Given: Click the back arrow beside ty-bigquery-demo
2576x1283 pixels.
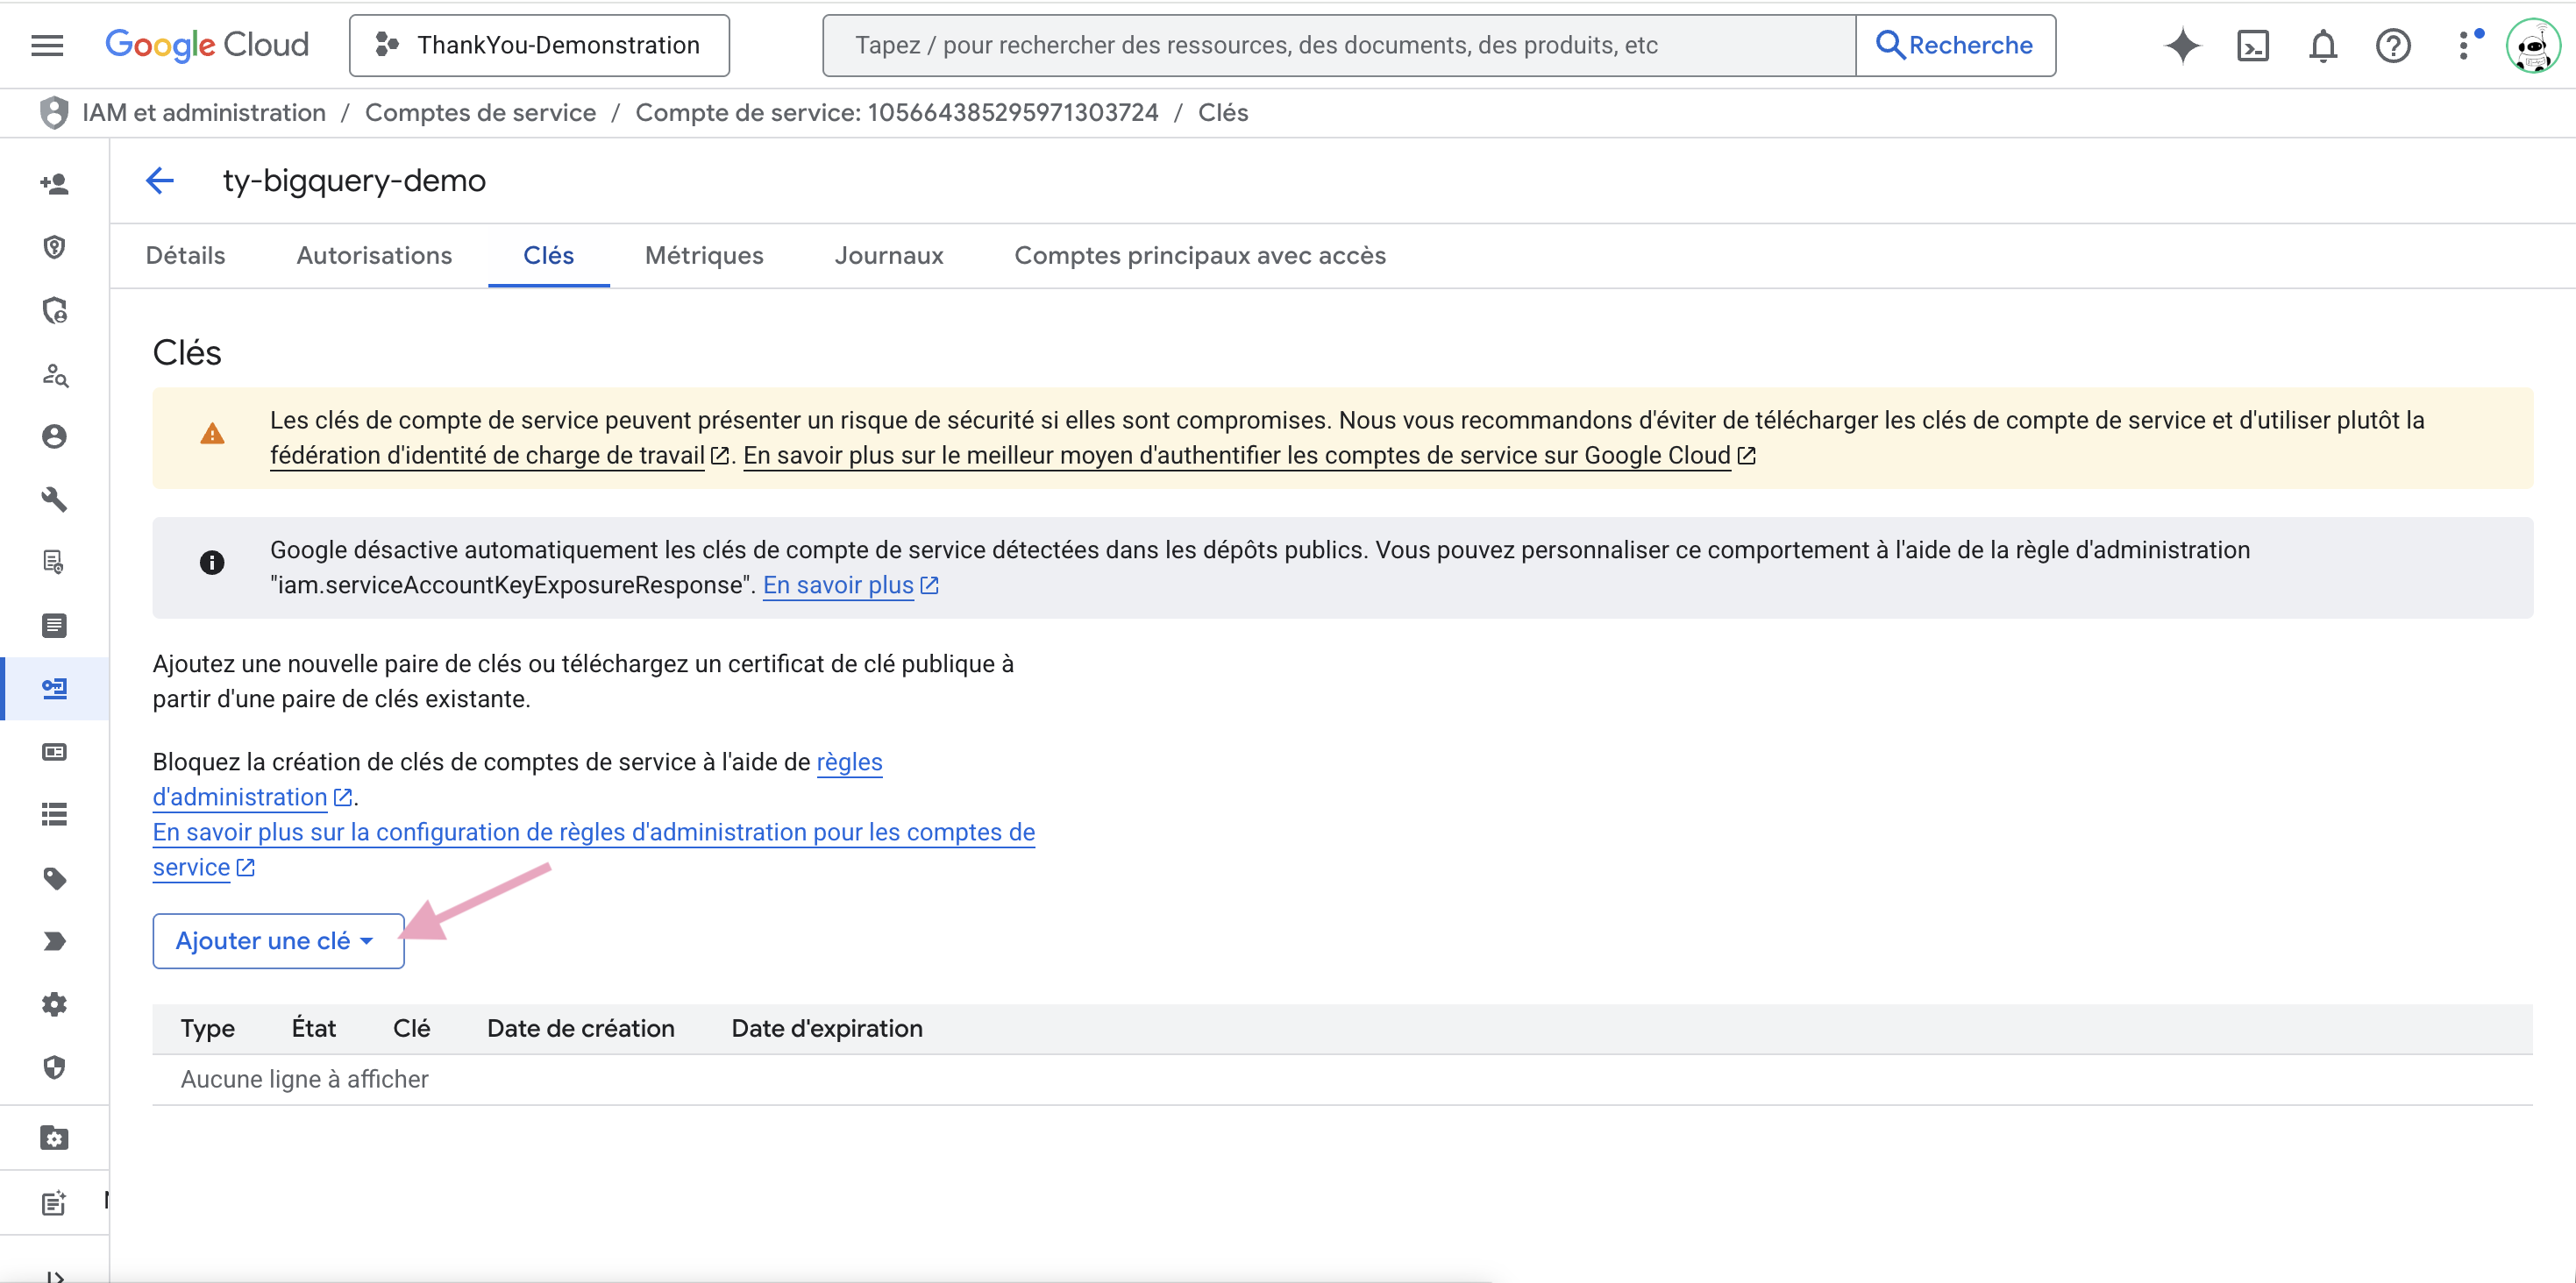Looking at the screenshot, I should click(160, 181).
